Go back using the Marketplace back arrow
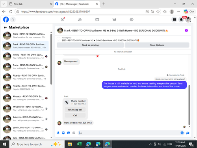This screenshot has width=197, height=148. click(5, 28)
